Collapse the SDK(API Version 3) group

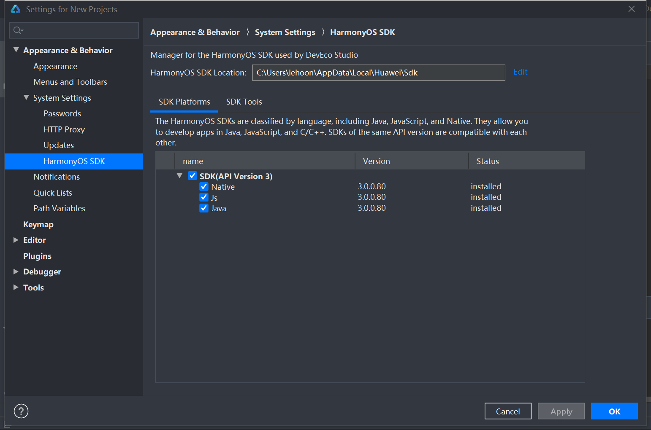coord(179,176)
